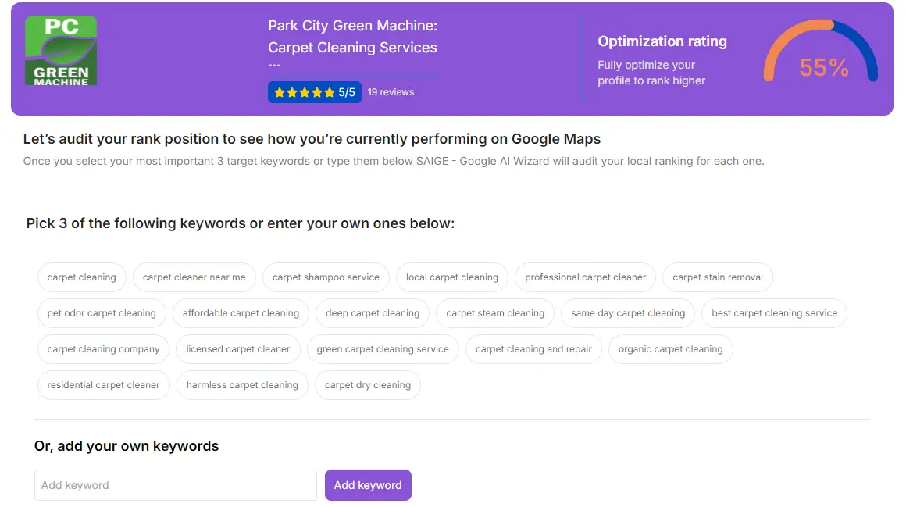The height and width of the screenshot is (507, 906).
Task: Choose 'affordable carpet cleaning' keyword
Action: coord(241,313)
